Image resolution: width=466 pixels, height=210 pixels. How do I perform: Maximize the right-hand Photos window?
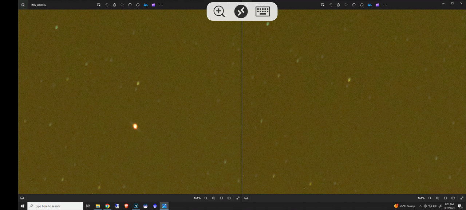click(x=452, y=3)
